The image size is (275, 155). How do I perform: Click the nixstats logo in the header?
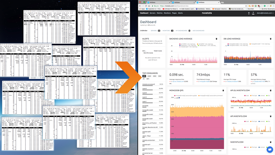(x=207, y=13)
